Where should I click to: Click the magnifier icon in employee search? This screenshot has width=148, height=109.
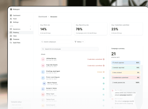tap(43, 49)
